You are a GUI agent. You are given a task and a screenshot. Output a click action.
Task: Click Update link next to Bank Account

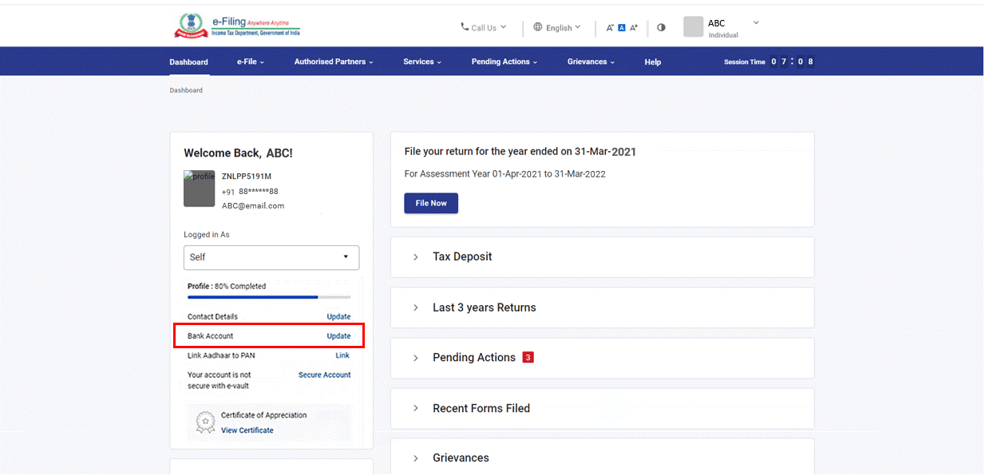[x=338, y=336]
